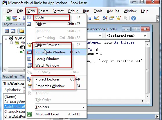Viewport: 162px width, 120px height.
Task: Click the Code menu item icon
Action: click(x=29, y=17)
